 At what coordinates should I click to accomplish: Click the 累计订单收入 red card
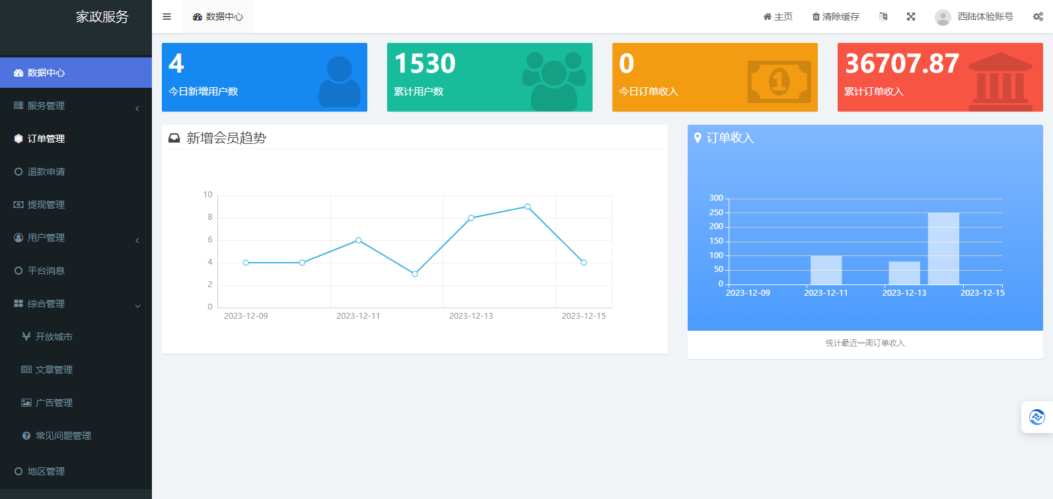coord(939,77)
